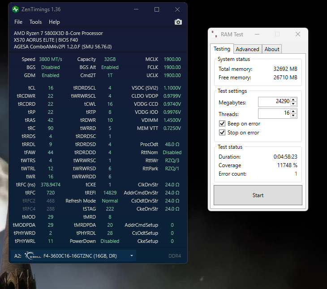Click the RAM Test app icon
Viewport: 327px width, 289px height.
(x=215, y=34)
